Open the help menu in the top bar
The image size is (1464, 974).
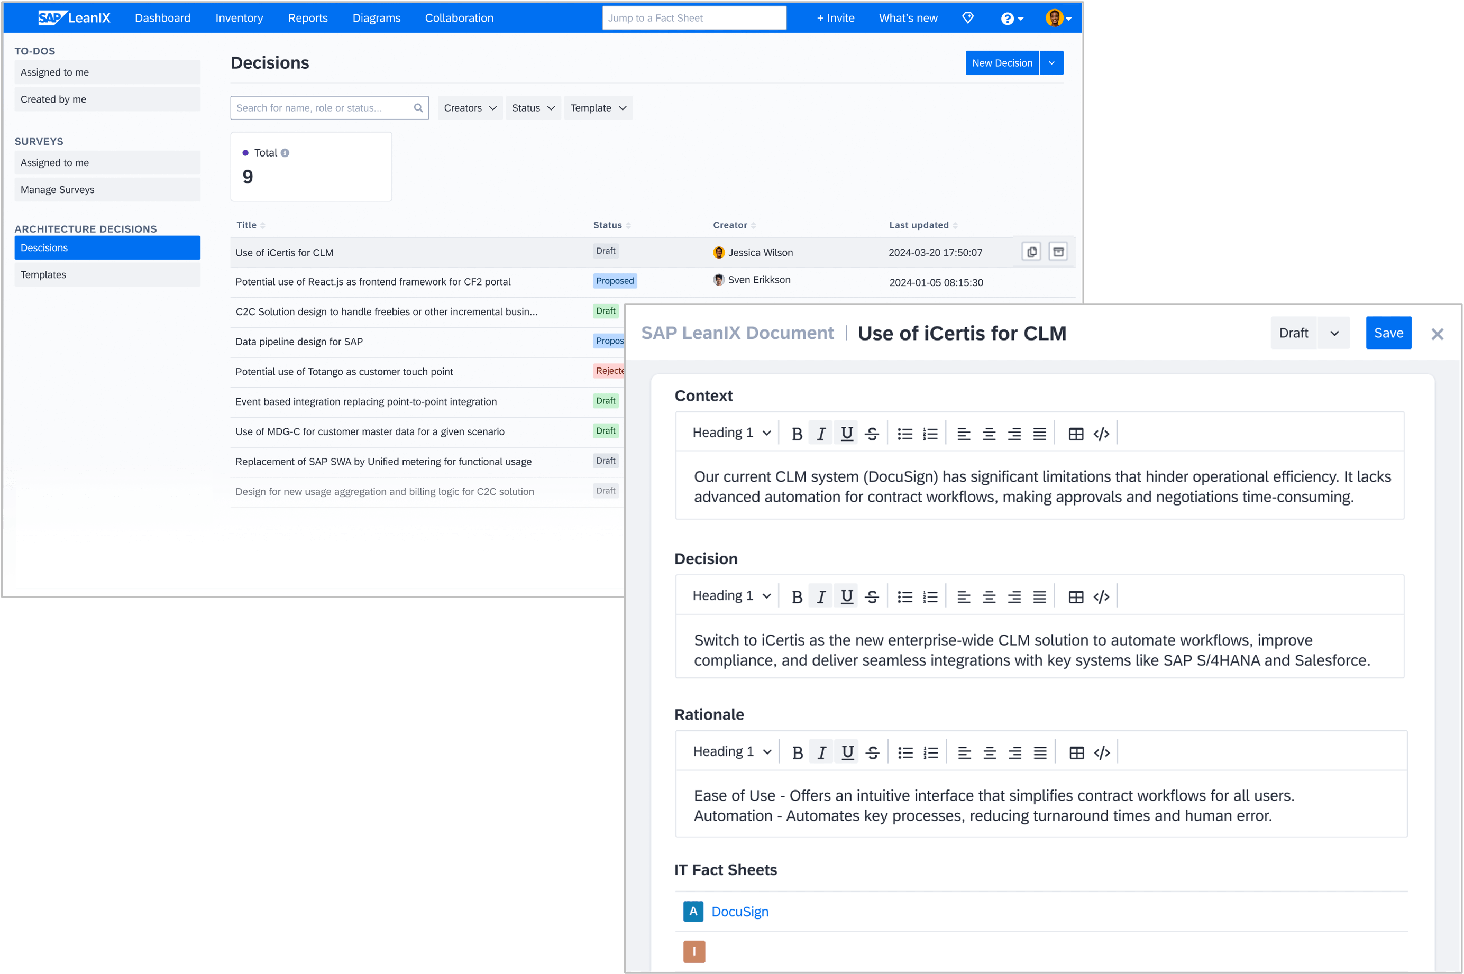click(x=1012, y=19)
